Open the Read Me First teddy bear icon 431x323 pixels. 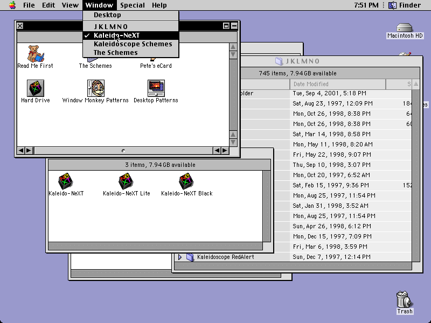(x=35, y=53)
